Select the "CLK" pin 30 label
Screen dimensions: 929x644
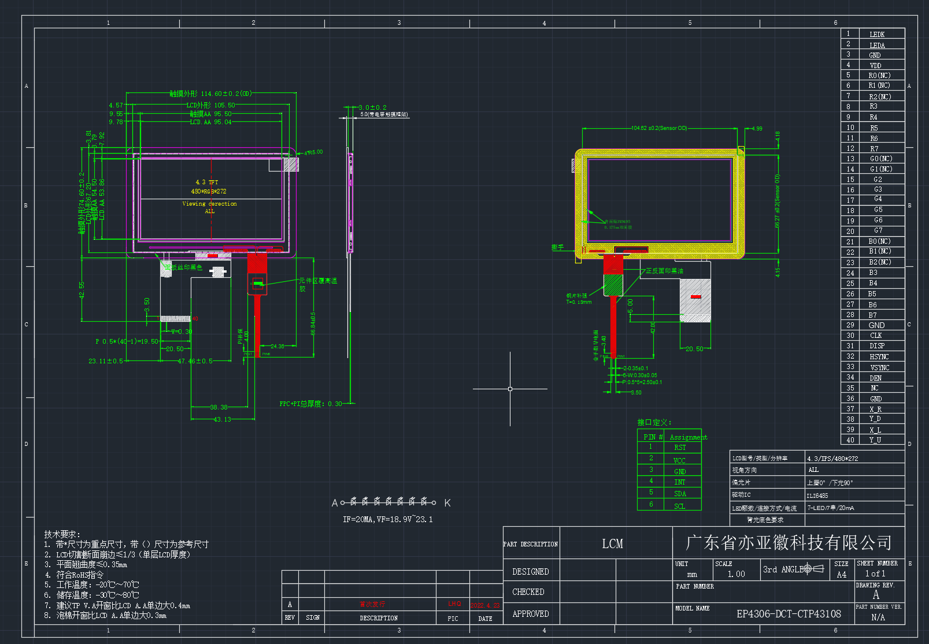(876, 336)
